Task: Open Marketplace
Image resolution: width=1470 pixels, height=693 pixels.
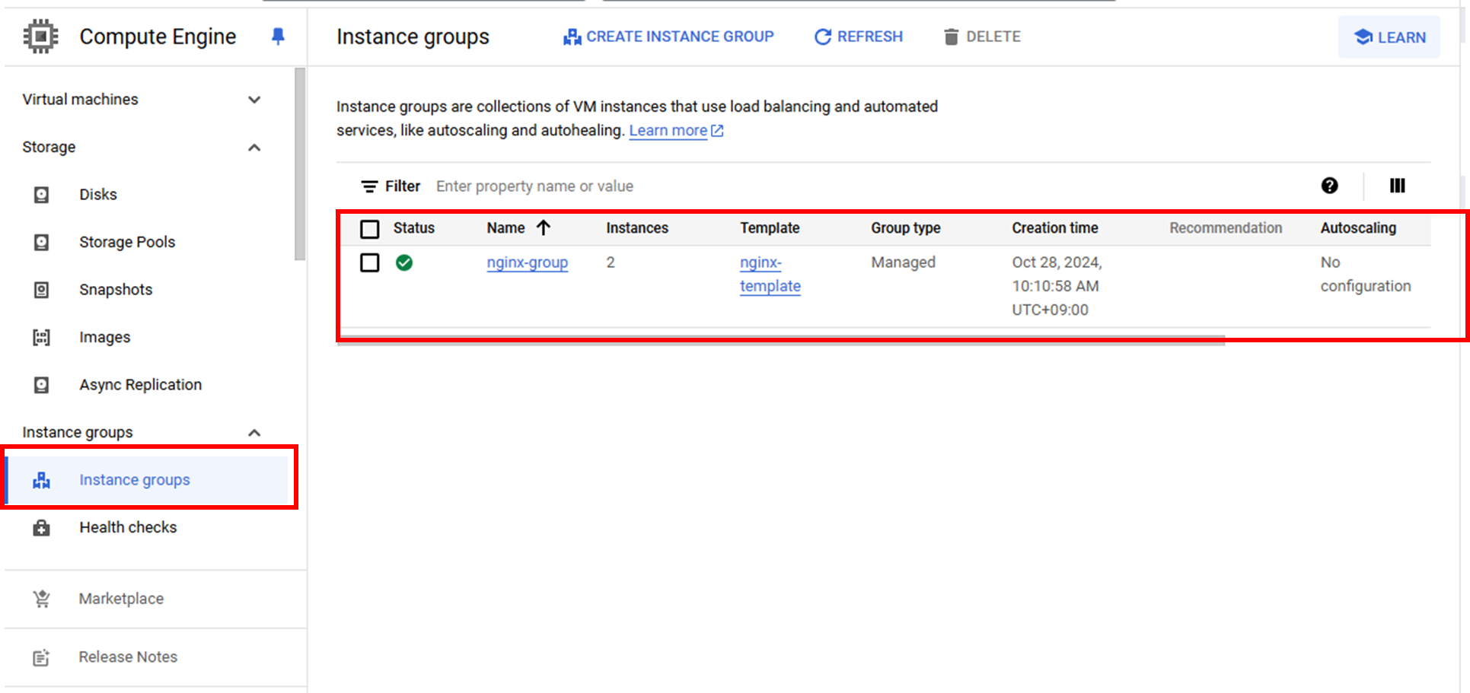Action: pos(121,599)
